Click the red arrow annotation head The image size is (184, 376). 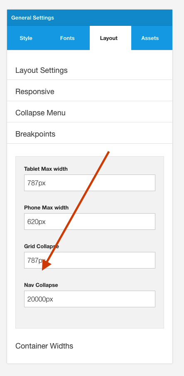coord(46,265)
